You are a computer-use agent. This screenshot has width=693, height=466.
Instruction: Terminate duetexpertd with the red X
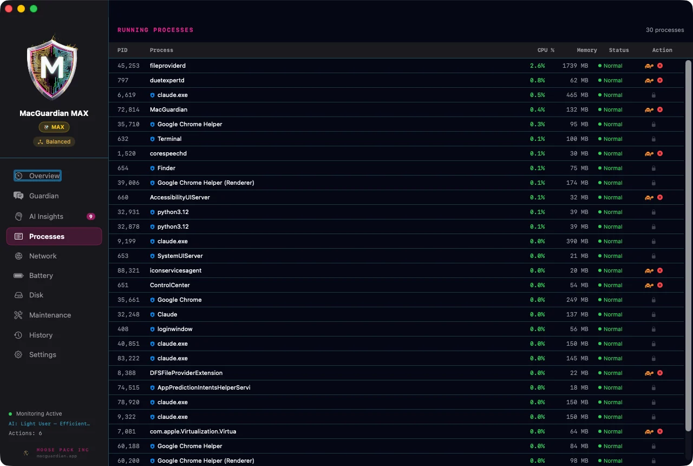[660, 80]
